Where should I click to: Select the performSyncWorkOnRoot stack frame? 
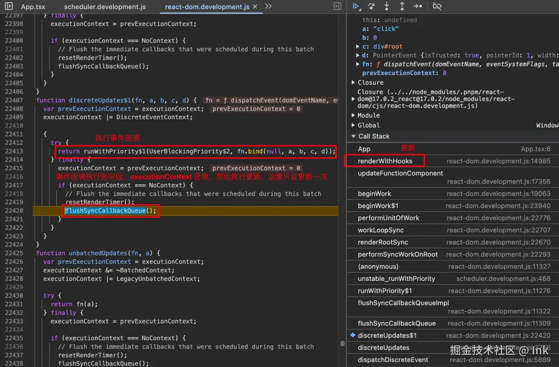453,254
